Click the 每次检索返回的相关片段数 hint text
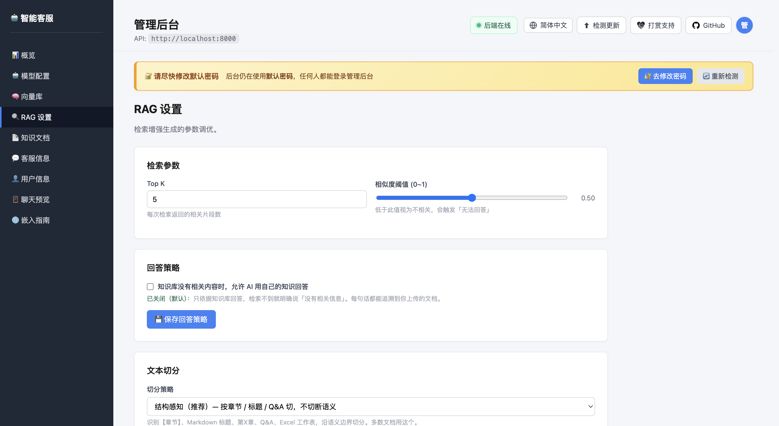Screen dimensions: 779x426 pos(184,214)
